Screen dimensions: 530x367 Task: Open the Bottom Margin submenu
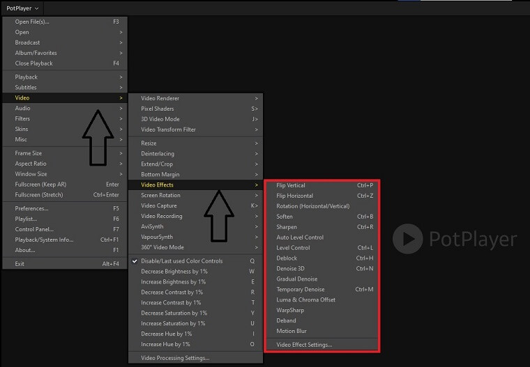point(195,175)
